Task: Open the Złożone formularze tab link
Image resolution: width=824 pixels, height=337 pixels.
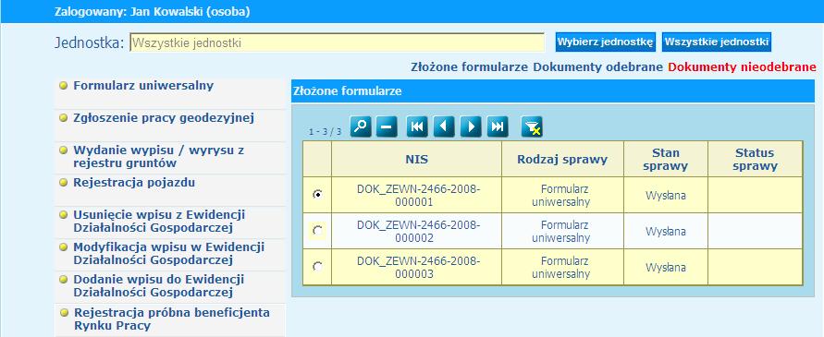Action: tap(469, 67)
